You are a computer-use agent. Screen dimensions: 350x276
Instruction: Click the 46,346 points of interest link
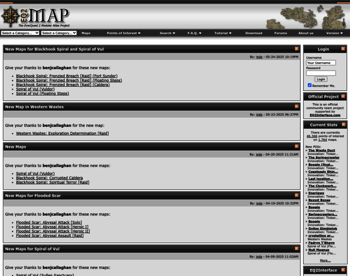click(x=312, y=136)
